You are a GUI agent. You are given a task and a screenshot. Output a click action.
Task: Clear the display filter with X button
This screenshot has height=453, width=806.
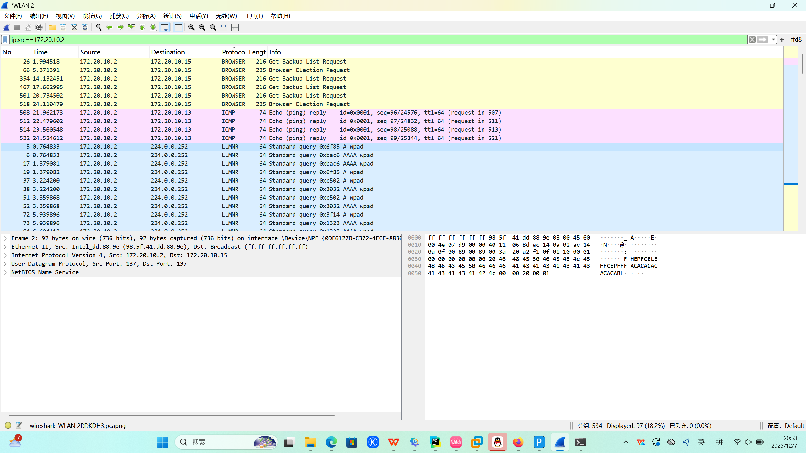point(752,39)
